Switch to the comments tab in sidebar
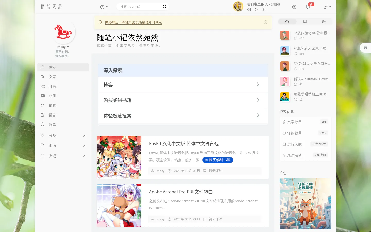Viewport: 371px width, 232px height. (305, 22)
